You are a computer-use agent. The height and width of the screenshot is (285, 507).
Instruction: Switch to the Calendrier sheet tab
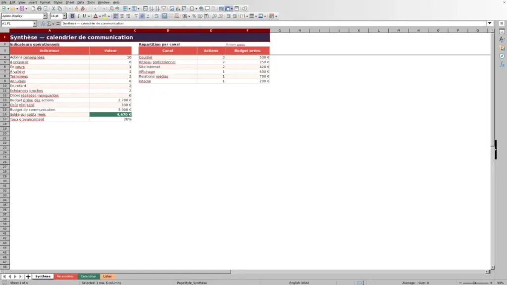(x=88, y=277)
